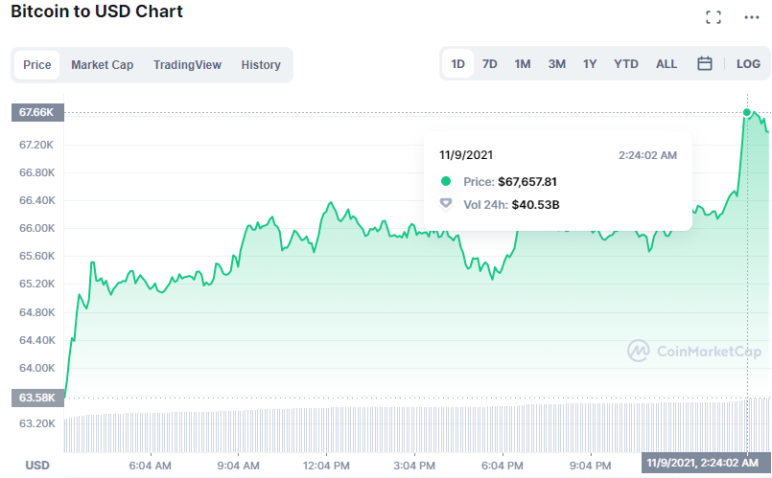This screenshot has height=478, width=772.
Task: Click the 63.58K low price label
Action: pos(37,398)
